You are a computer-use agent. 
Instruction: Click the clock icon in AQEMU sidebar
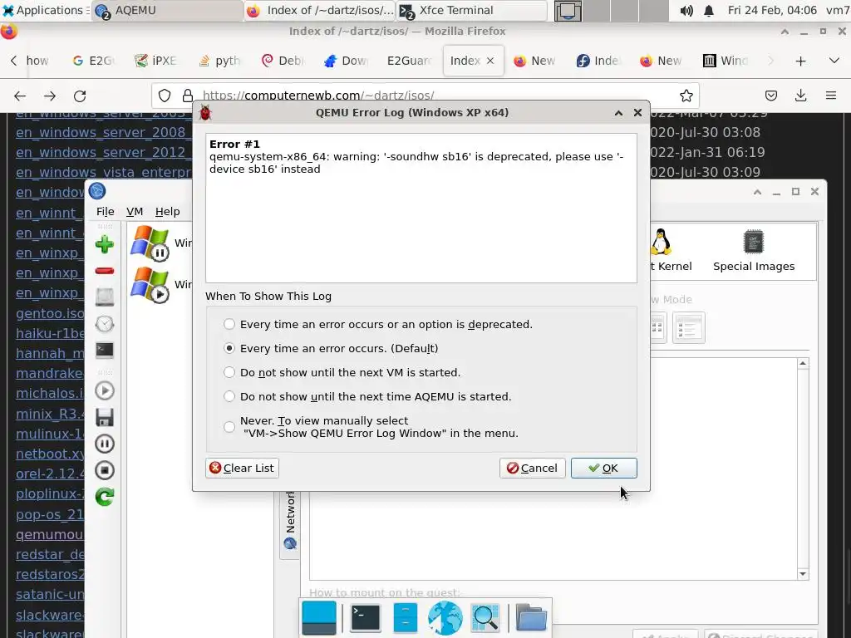(x=104, y=324)
